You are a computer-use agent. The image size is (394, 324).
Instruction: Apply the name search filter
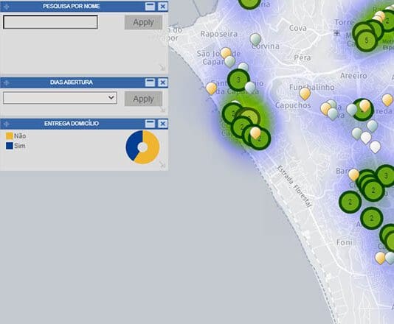coord(143,22)
